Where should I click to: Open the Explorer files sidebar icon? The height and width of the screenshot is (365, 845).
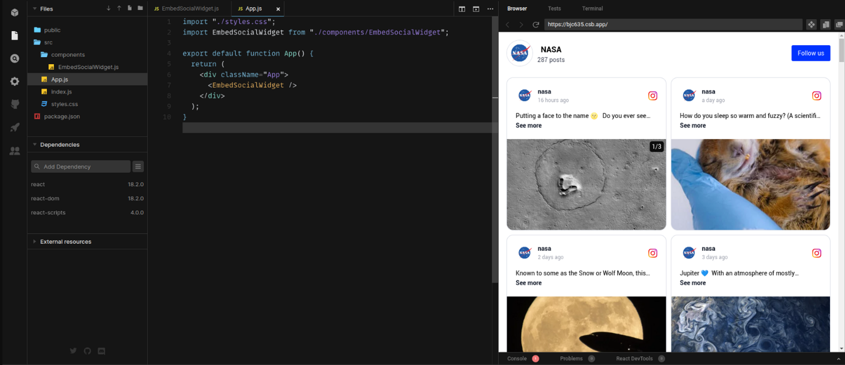click(x=15, y=35)
